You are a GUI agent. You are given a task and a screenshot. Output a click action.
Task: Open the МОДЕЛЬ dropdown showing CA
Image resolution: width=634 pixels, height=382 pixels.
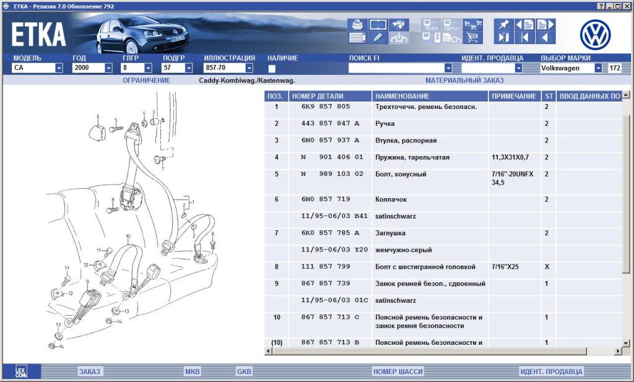pos(59,68)
